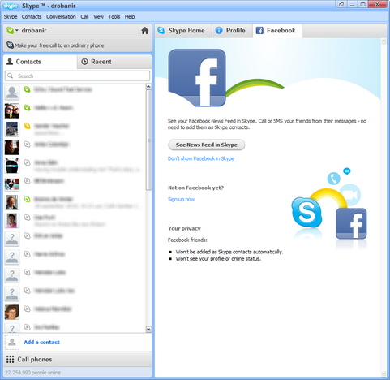Click the Skype logo icon in the title bar
This screenshot has height=380, width=390.
(11, 6)
